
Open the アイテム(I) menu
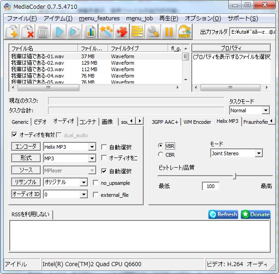click(x=58, y=18)
